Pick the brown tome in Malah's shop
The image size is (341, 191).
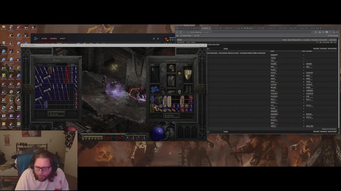tap(50, 70)
